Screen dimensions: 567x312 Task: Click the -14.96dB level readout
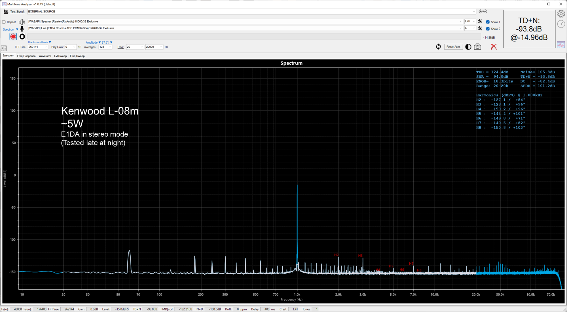point(489,37)
